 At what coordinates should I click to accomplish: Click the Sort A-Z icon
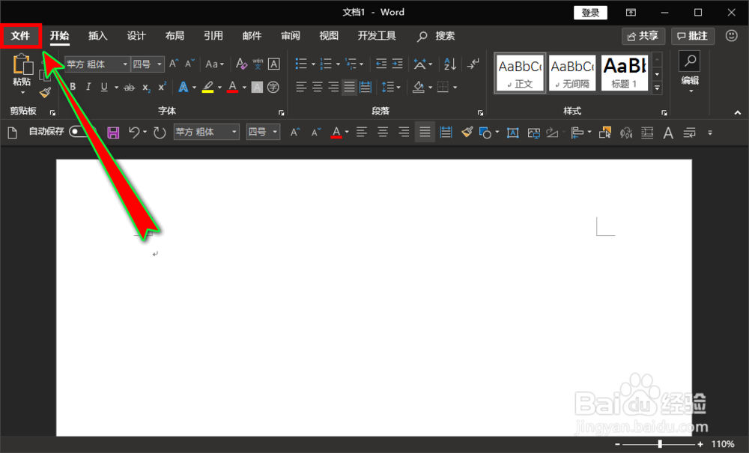450,64
